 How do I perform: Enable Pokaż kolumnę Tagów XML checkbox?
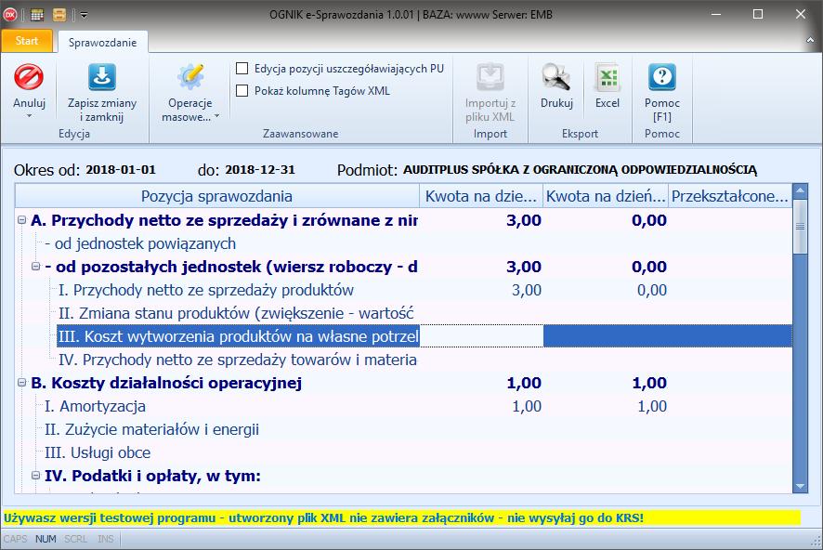[x=242, y=91]
